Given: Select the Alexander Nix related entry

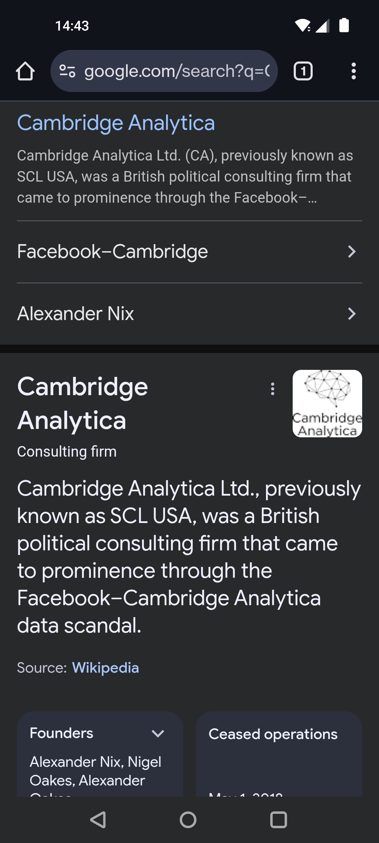Looking at the screenshot, I should pos(76,314).
